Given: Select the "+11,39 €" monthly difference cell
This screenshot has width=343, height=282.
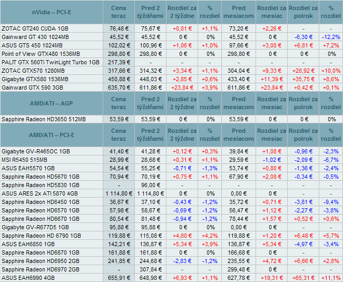Looking at the screenshot, I should pyautogui.click(x=272, y=79).
